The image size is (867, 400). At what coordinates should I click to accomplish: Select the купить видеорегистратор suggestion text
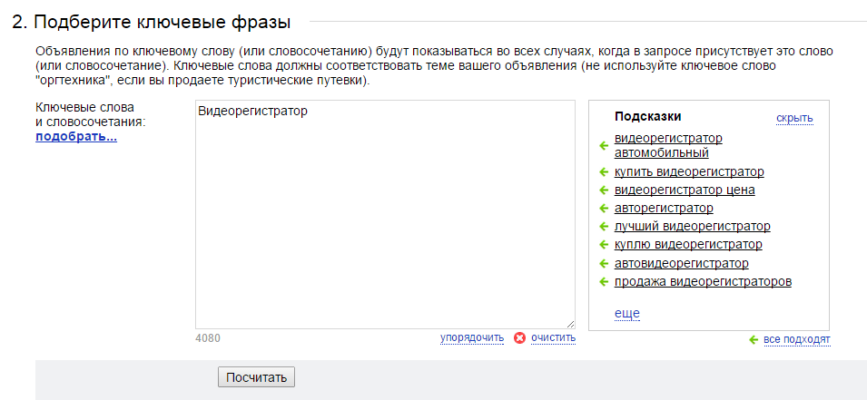point(689,171)
